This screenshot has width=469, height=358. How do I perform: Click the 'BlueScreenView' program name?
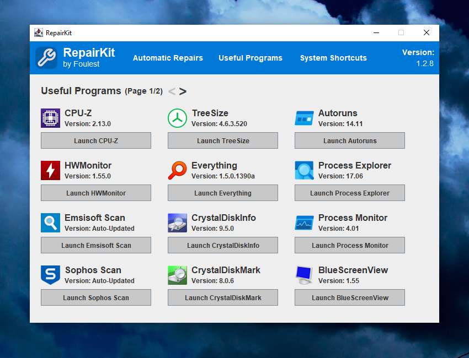353,270
